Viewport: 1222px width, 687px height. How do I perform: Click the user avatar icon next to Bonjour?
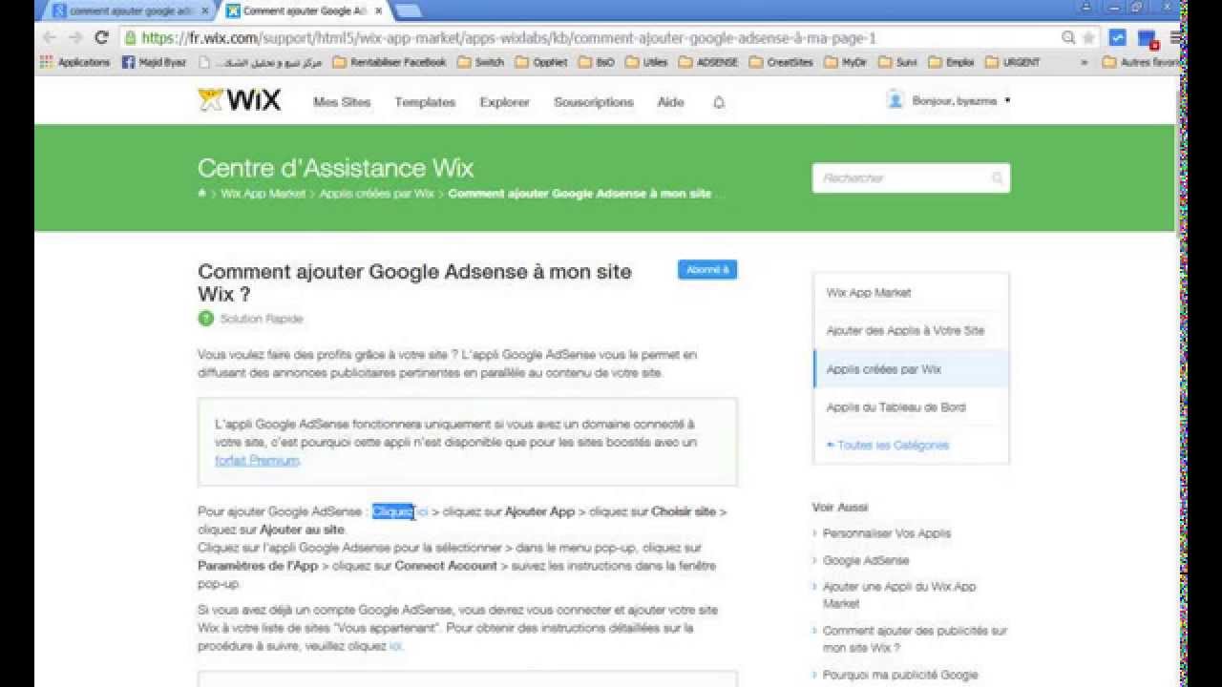pos(895,99)
